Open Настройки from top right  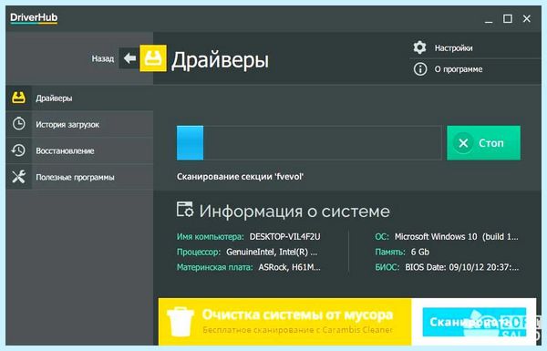click(x=453, y=47)
